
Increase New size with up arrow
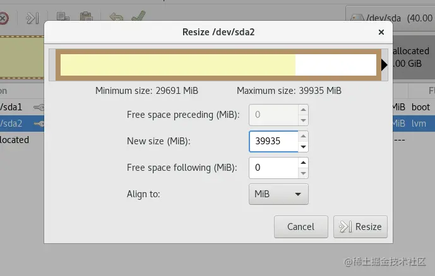point(303,136)
